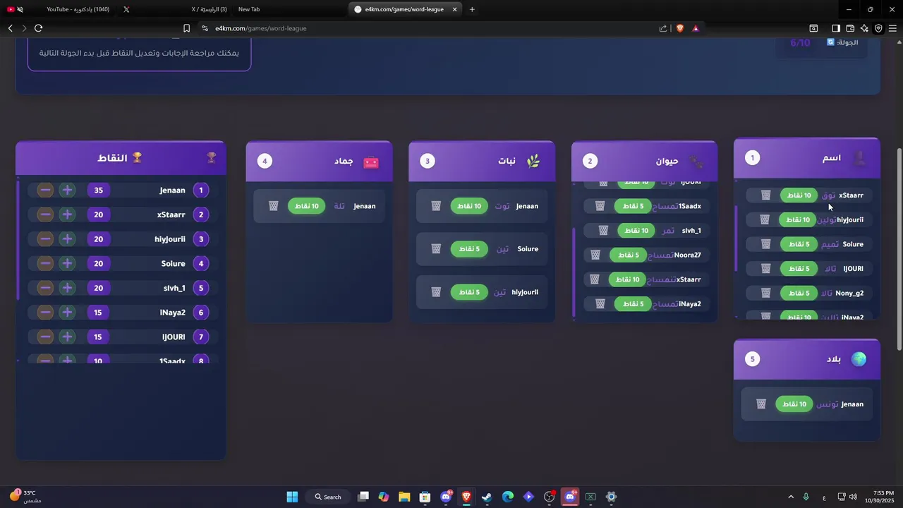Viewport: 903px width, 508px height.
Task: Add points to slvh_1 in the scoreboard
Action: point(67,288)
